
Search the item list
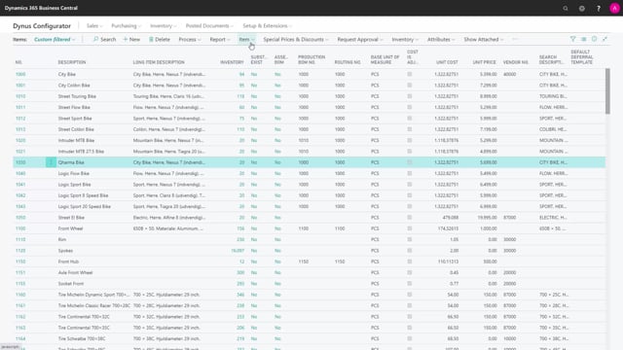pos(104,39)
